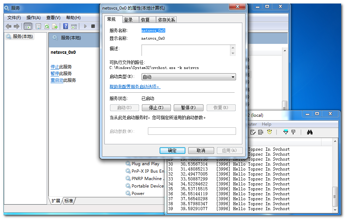
Task: Click the description box down scroll arrow
Action: point(233,53)
